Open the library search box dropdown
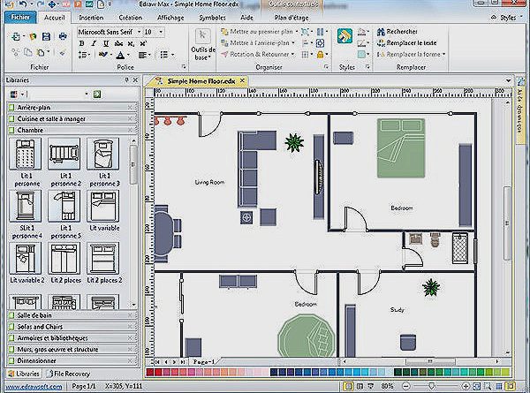Screen dimensions: 530x393 [87, 94]
